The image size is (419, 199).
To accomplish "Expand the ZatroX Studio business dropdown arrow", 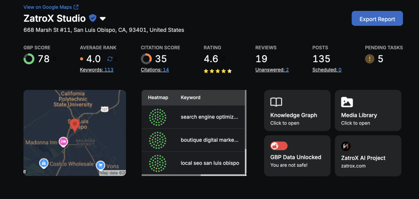I will (103, 18).
